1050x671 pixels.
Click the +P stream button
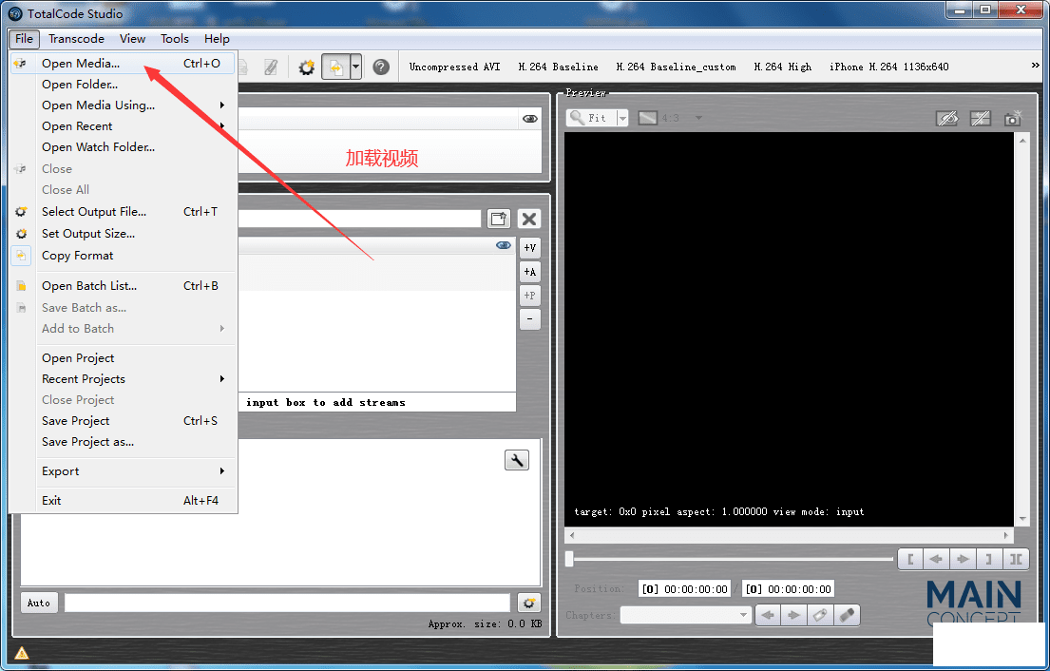tap(529, 296)
